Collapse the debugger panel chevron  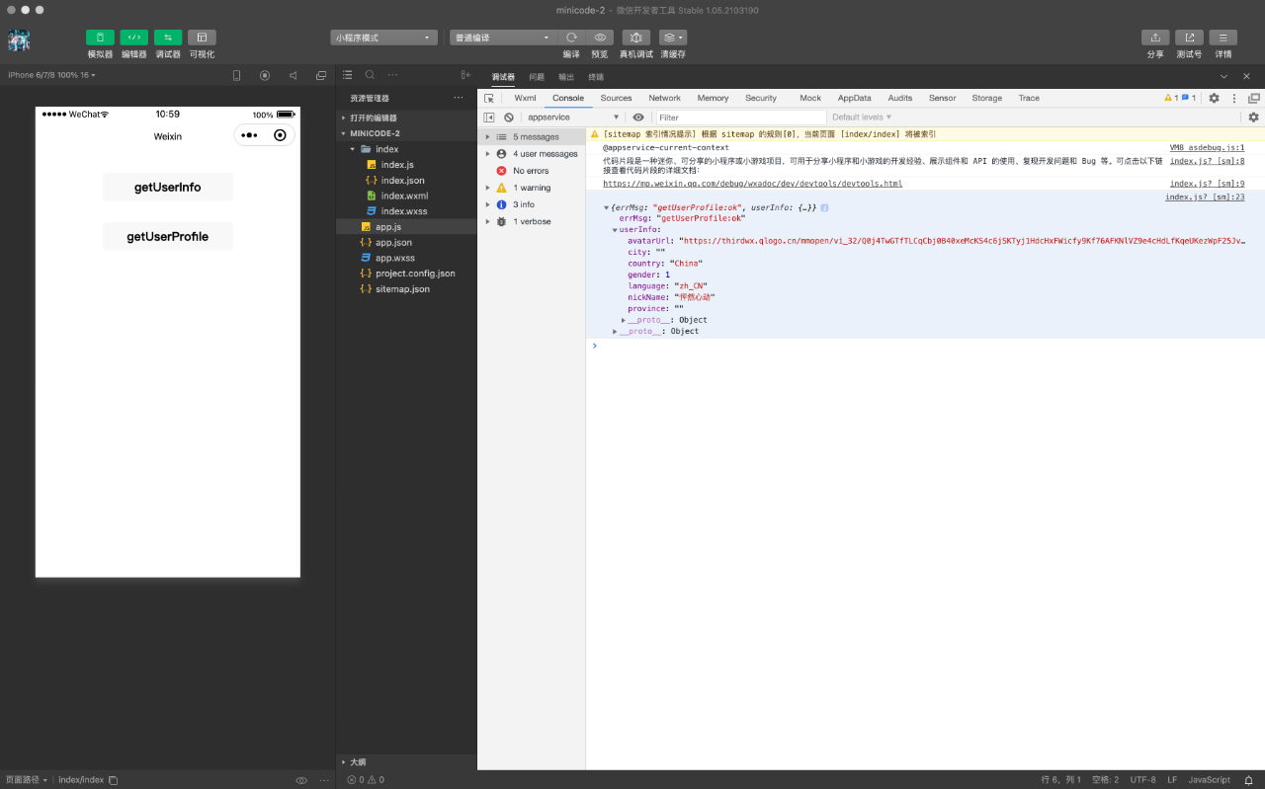point(1223,76)
